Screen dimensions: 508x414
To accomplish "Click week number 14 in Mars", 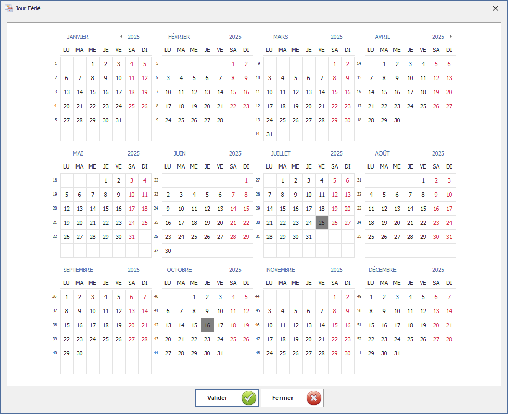I will (x=257, y=134).
